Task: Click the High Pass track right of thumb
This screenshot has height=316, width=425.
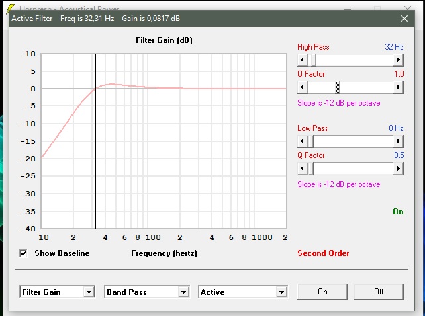Action: (x=355, y=60)
